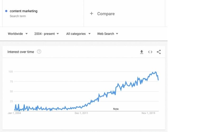This screenshot has width=211, height=132.
Task: Edit the content marketing search term
Action: click(23, 11)
